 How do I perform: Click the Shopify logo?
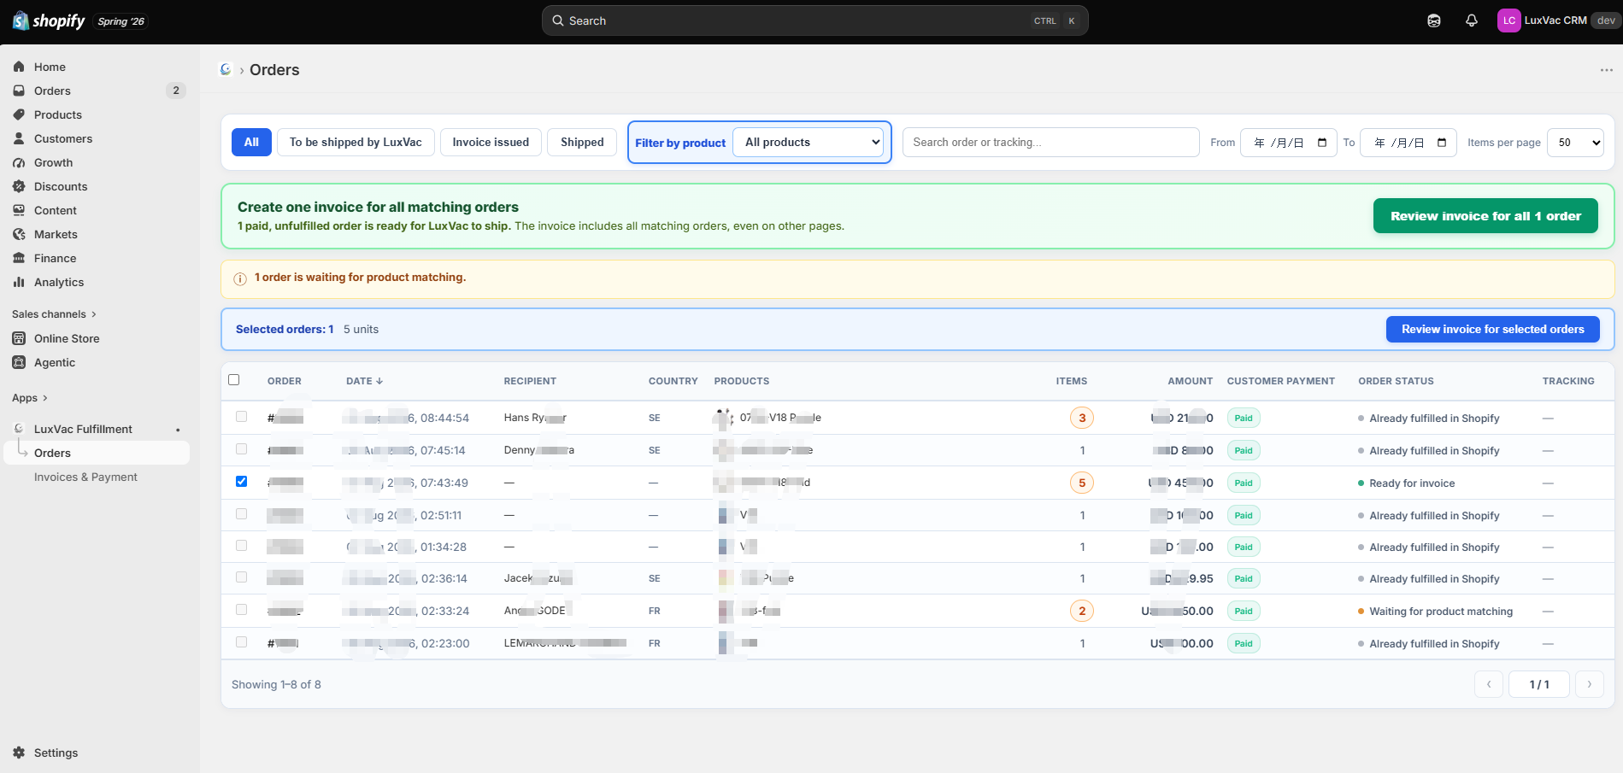pos(49,20)
